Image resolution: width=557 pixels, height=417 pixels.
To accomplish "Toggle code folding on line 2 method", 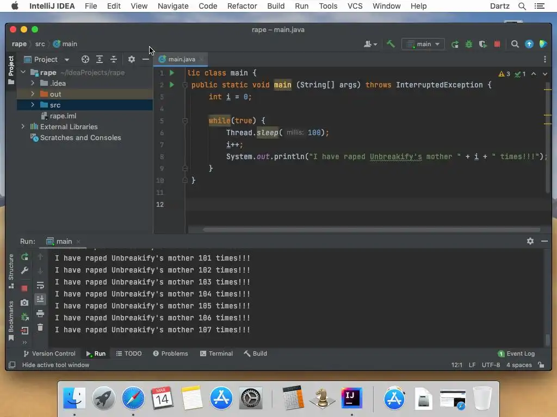I will coord(185,85).
